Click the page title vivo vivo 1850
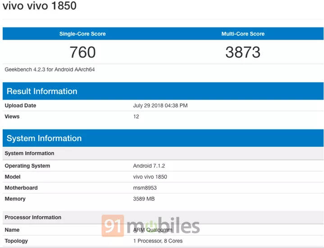 point(40,6)
